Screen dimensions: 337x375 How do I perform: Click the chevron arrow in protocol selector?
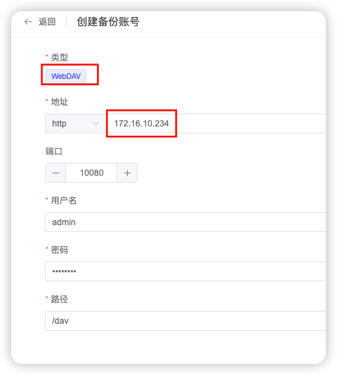pyautogui.click(x=96, y=123)
